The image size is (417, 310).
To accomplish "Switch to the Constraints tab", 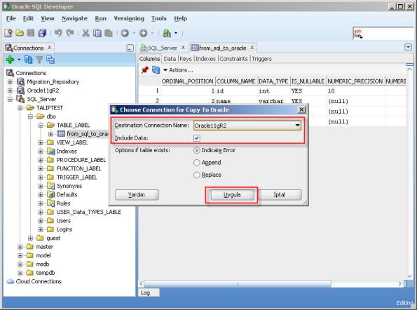I will click(234, 59).
